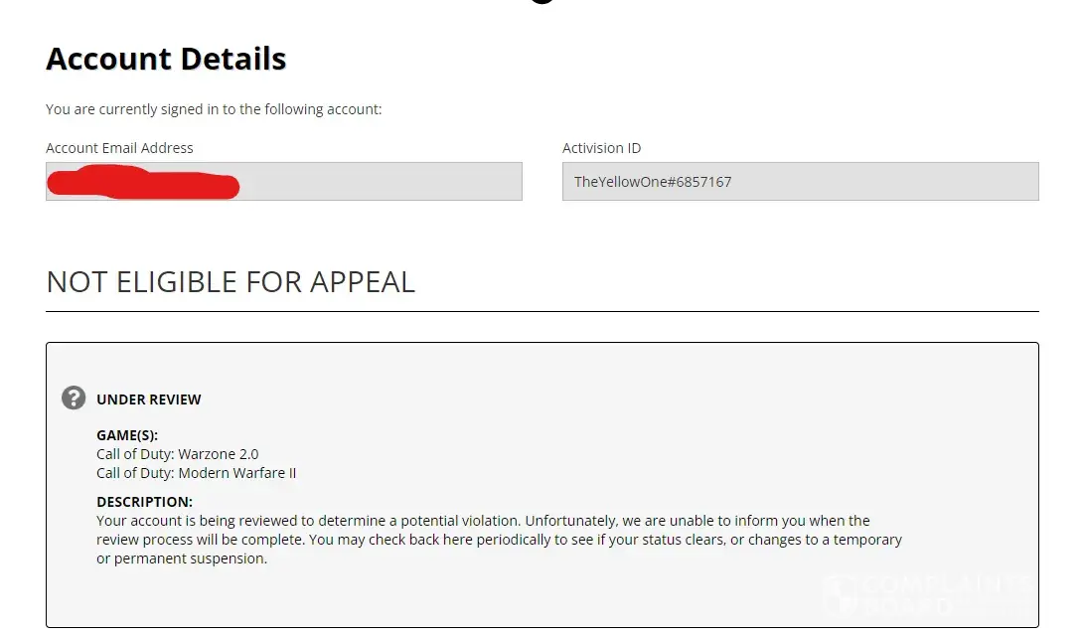Image resolution: width=1082 pixels, height=638 pixels.
Task: Click the partially visible icon at top center
Action: pyautogui.click(x=541, y=2)
